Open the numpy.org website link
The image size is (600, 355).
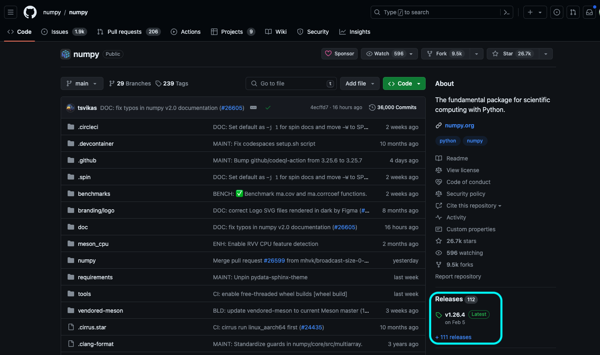coord(459,125)
